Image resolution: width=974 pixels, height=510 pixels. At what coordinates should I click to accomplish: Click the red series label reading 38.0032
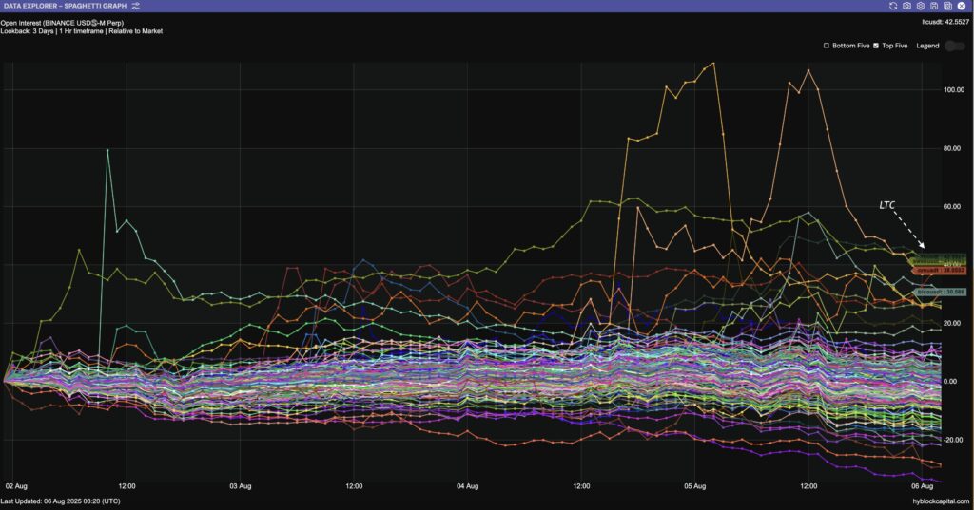tap(941, 271)
